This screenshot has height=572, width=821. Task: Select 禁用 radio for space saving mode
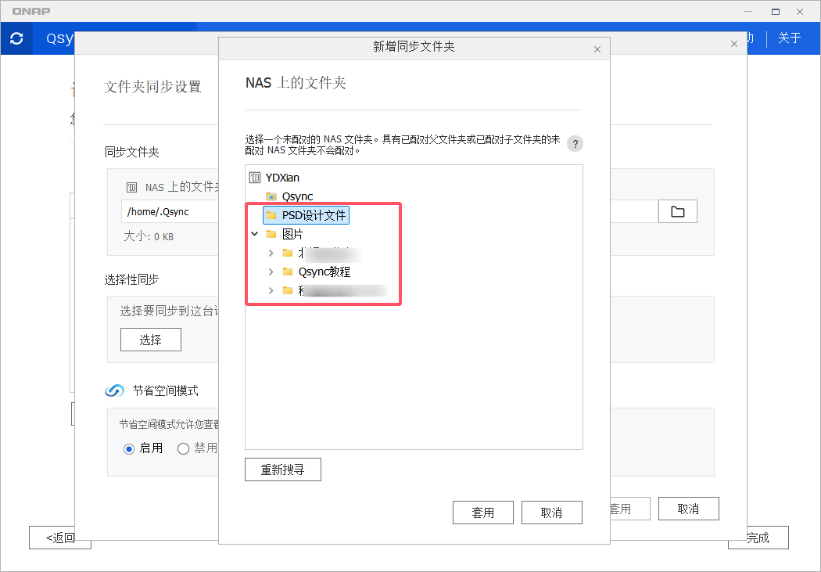tap(183, 449)
